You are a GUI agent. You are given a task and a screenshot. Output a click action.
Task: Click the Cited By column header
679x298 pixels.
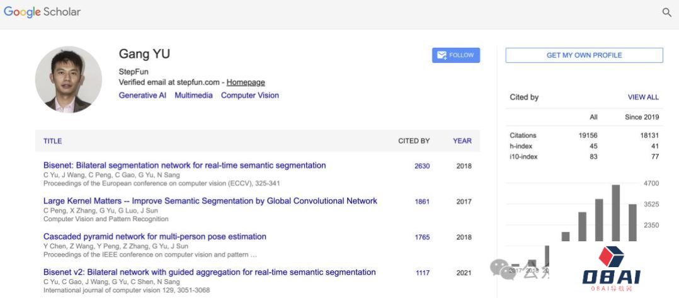[x=414, y=140]
